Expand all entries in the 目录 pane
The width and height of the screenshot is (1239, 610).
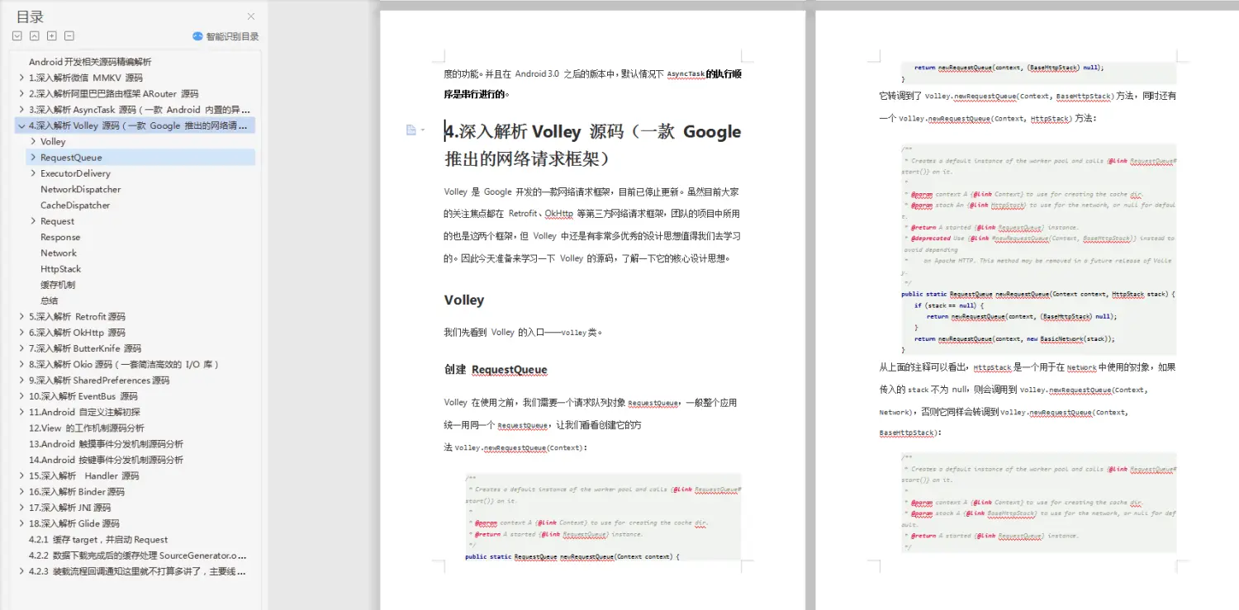point(17,35)
